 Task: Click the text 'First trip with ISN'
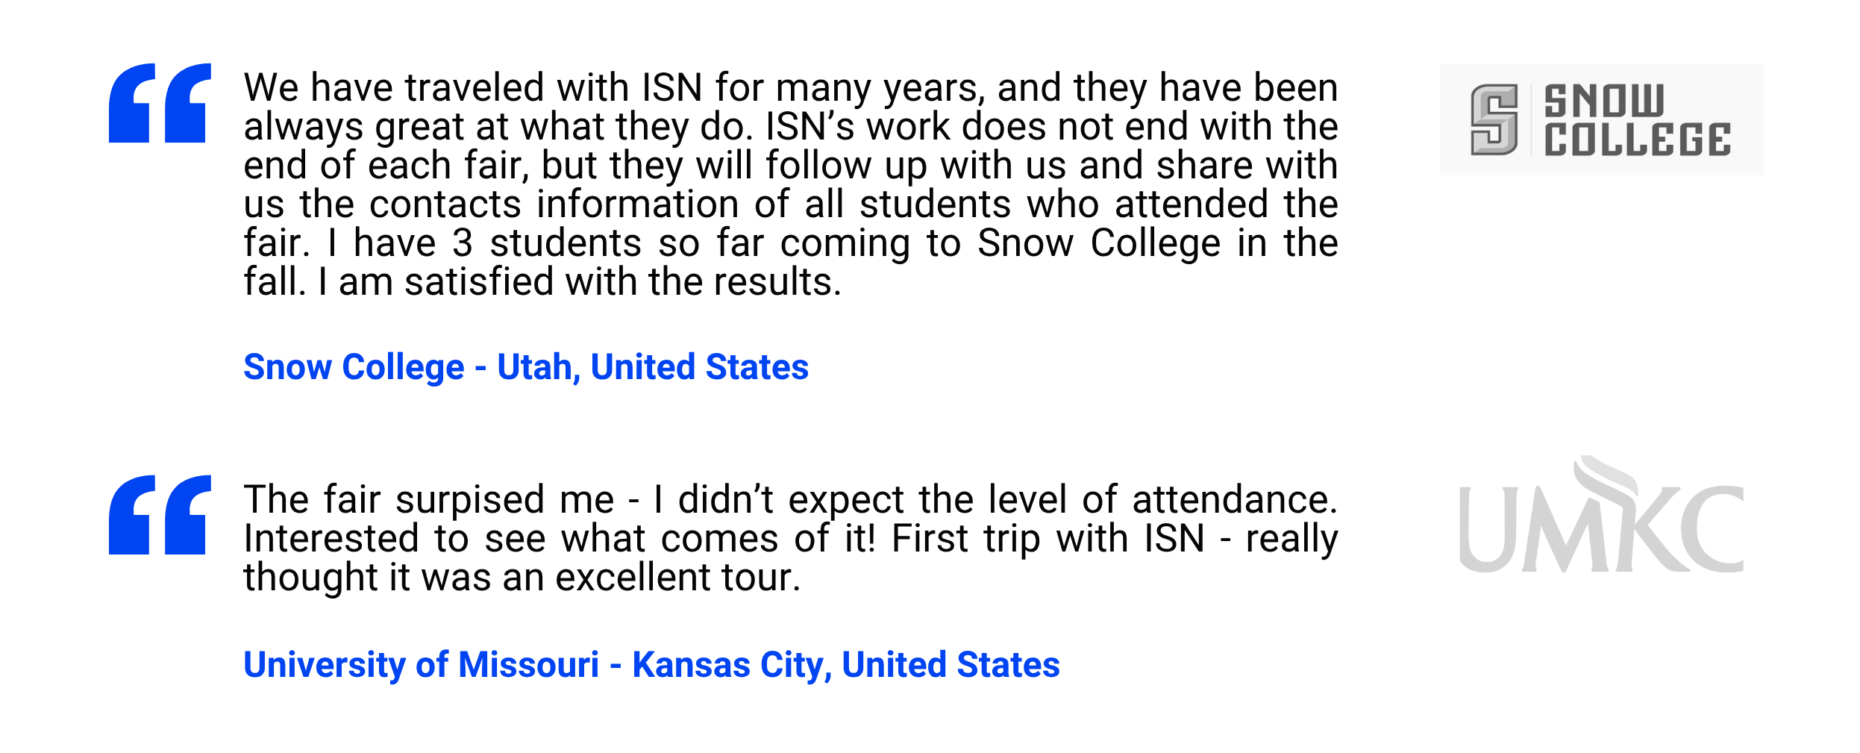coord(1048,539)
